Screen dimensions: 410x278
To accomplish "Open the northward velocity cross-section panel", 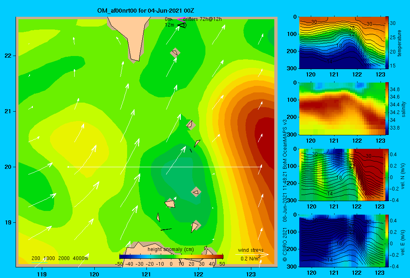I will pyautogui.click(x=342, y=175).
